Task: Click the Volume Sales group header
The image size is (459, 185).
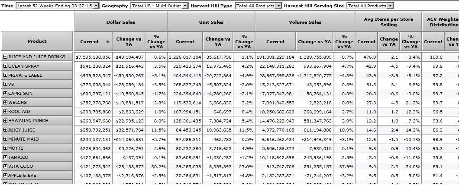Action: click(x=305, y=22)
